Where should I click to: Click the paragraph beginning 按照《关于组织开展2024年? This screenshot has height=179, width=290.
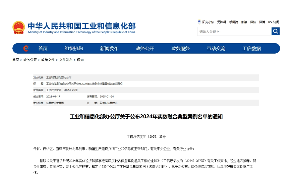144,167
